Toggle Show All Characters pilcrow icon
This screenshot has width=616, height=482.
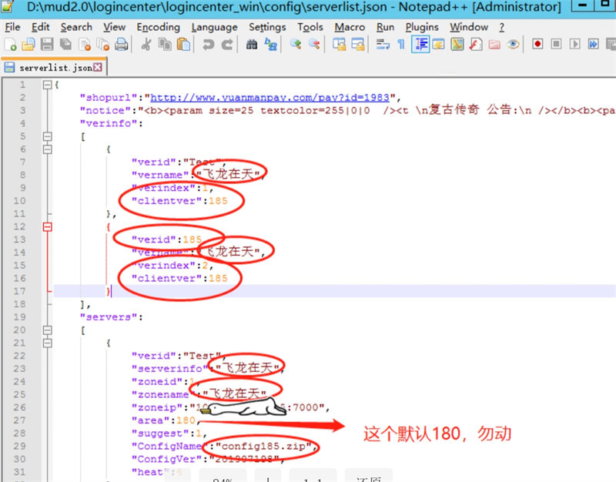tap(400, 45)
